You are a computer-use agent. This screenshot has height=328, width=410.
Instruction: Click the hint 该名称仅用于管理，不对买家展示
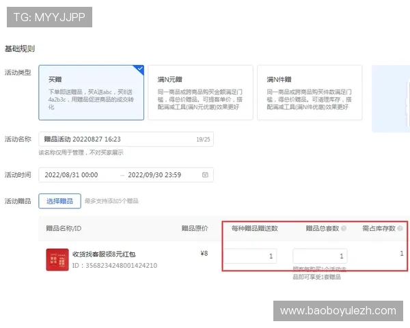81,152
